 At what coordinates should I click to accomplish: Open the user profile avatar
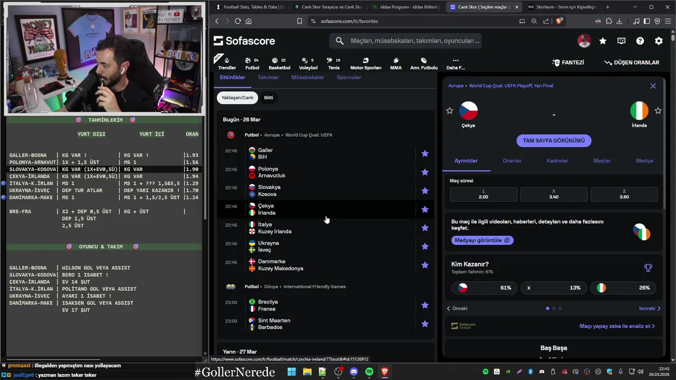coord(584,41)
